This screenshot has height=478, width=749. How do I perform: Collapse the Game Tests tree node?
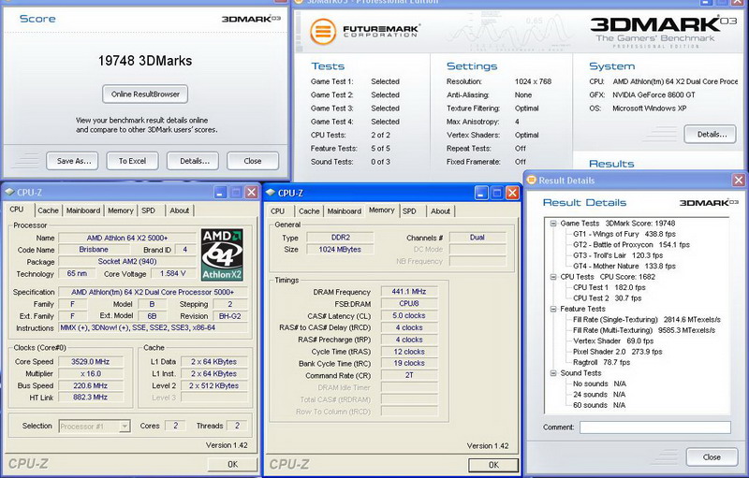pyautogui.click(x=553, y=224)
